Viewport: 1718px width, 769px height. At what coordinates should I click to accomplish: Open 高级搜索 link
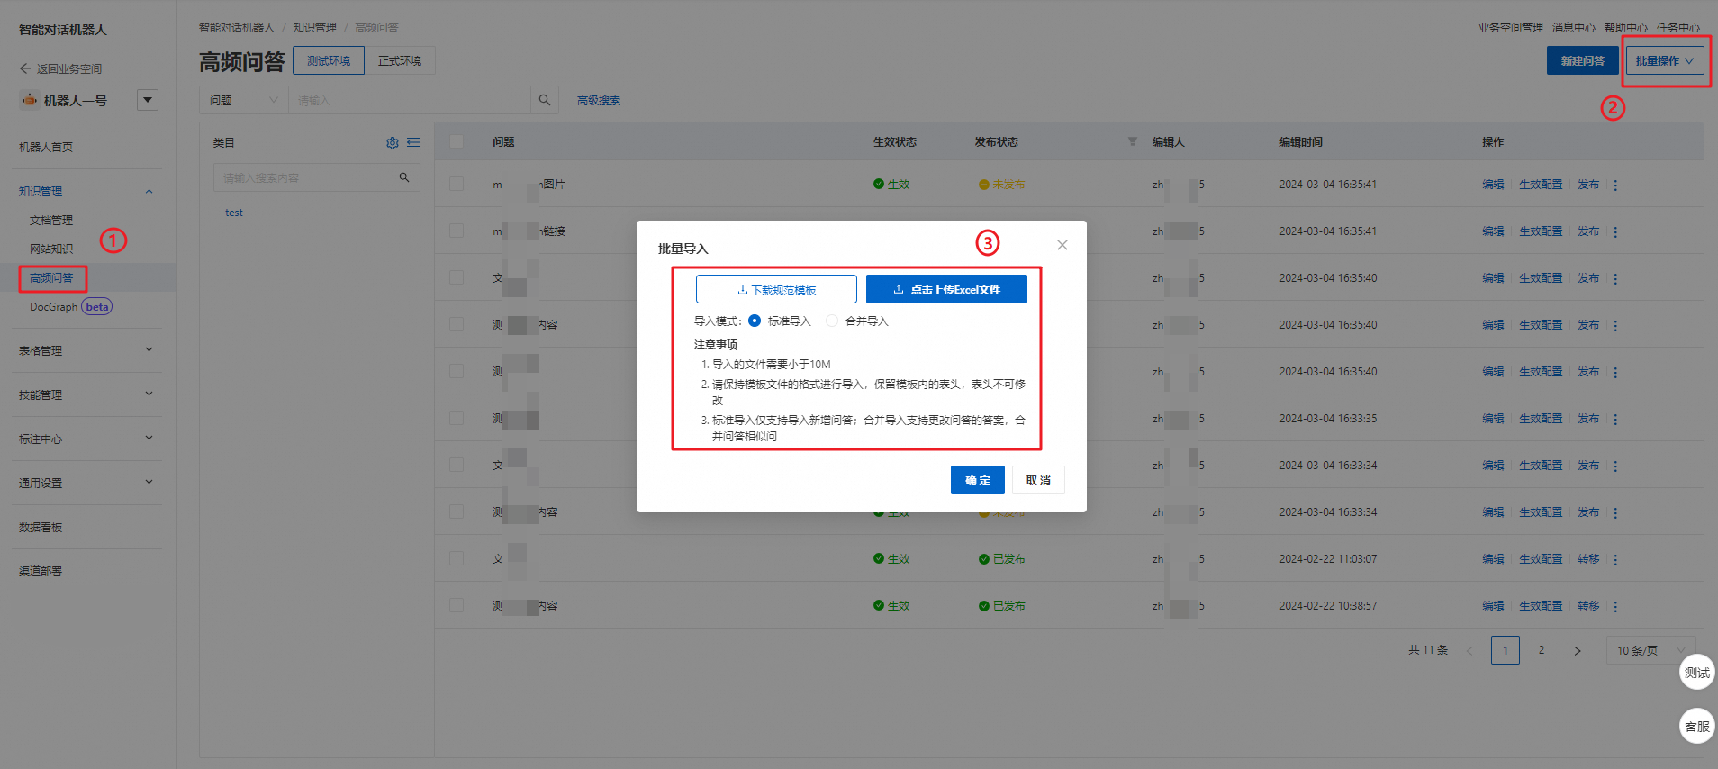(x=599, y=100)
